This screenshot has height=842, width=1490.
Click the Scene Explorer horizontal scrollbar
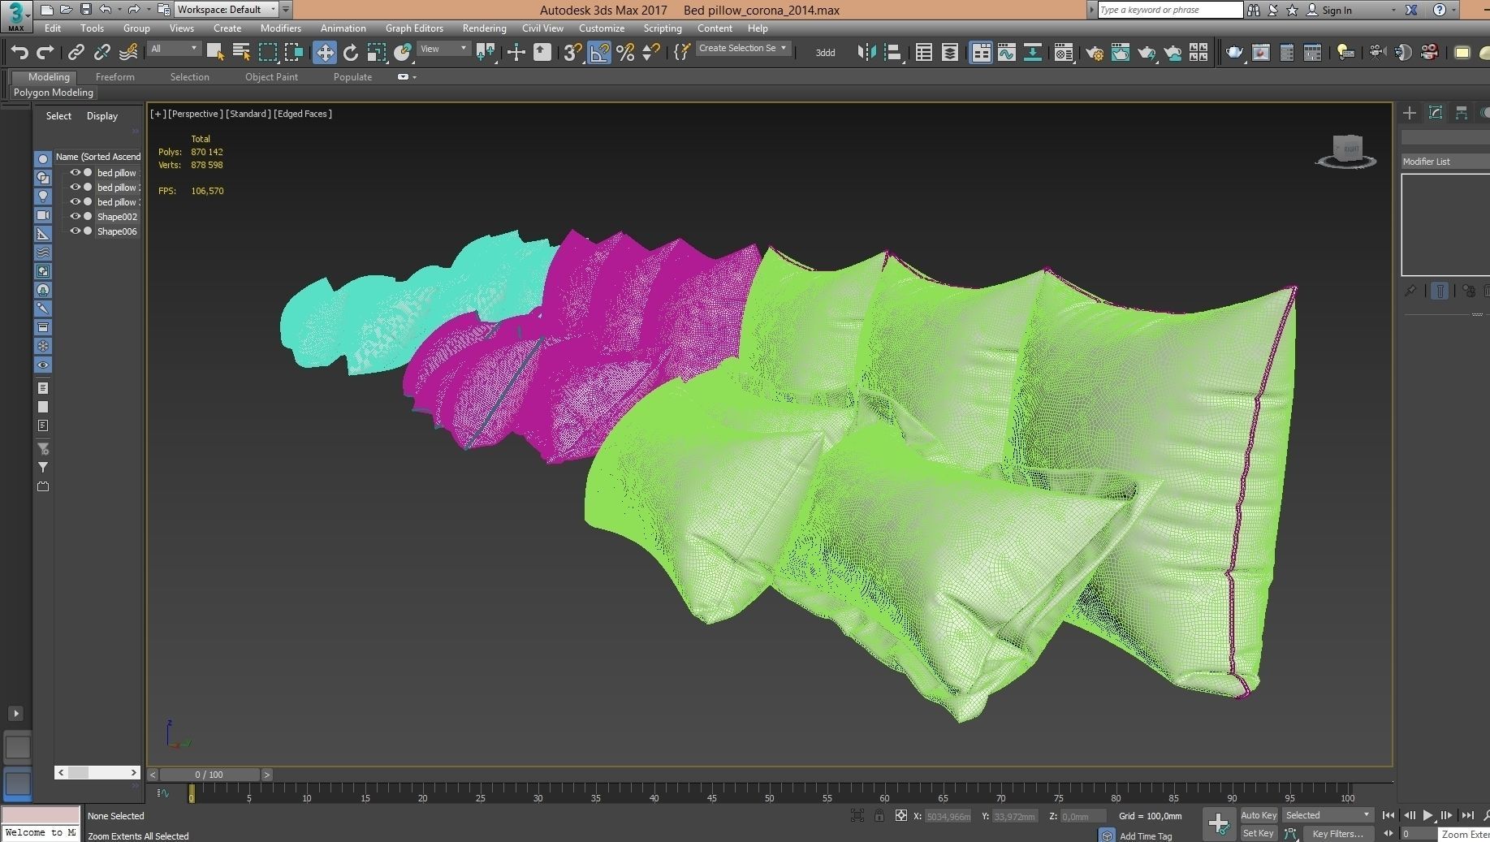97,772
